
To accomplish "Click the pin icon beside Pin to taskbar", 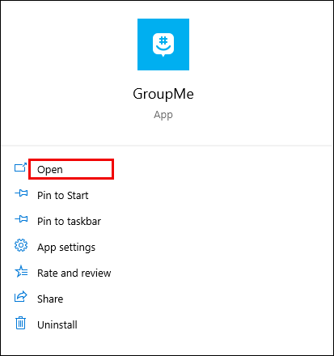I will (x=21, y=218).
